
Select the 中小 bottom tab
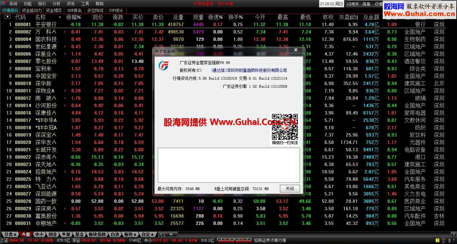click(40, 234)
